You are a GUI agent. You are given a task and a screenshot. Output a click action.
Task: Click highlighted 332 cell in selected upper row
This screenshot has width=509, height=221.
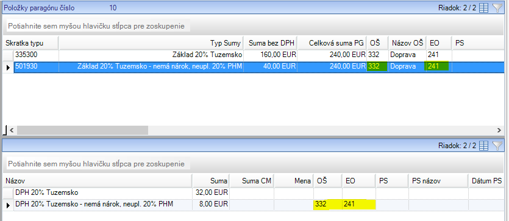pos(377,67)
